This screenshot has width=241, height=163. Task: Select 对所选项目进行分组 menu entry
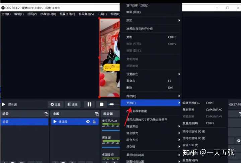pos(151,29)
